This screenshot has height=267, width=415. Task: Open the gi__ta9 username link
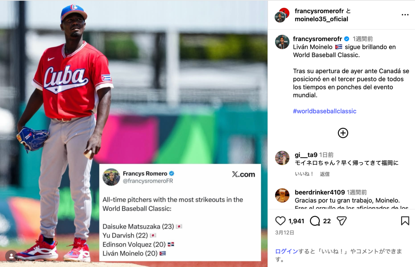306,155
